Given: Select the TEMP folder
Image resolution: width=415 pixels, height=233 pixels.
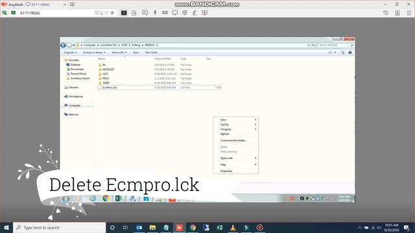Looking at the screenshot, I should (106, 83).
